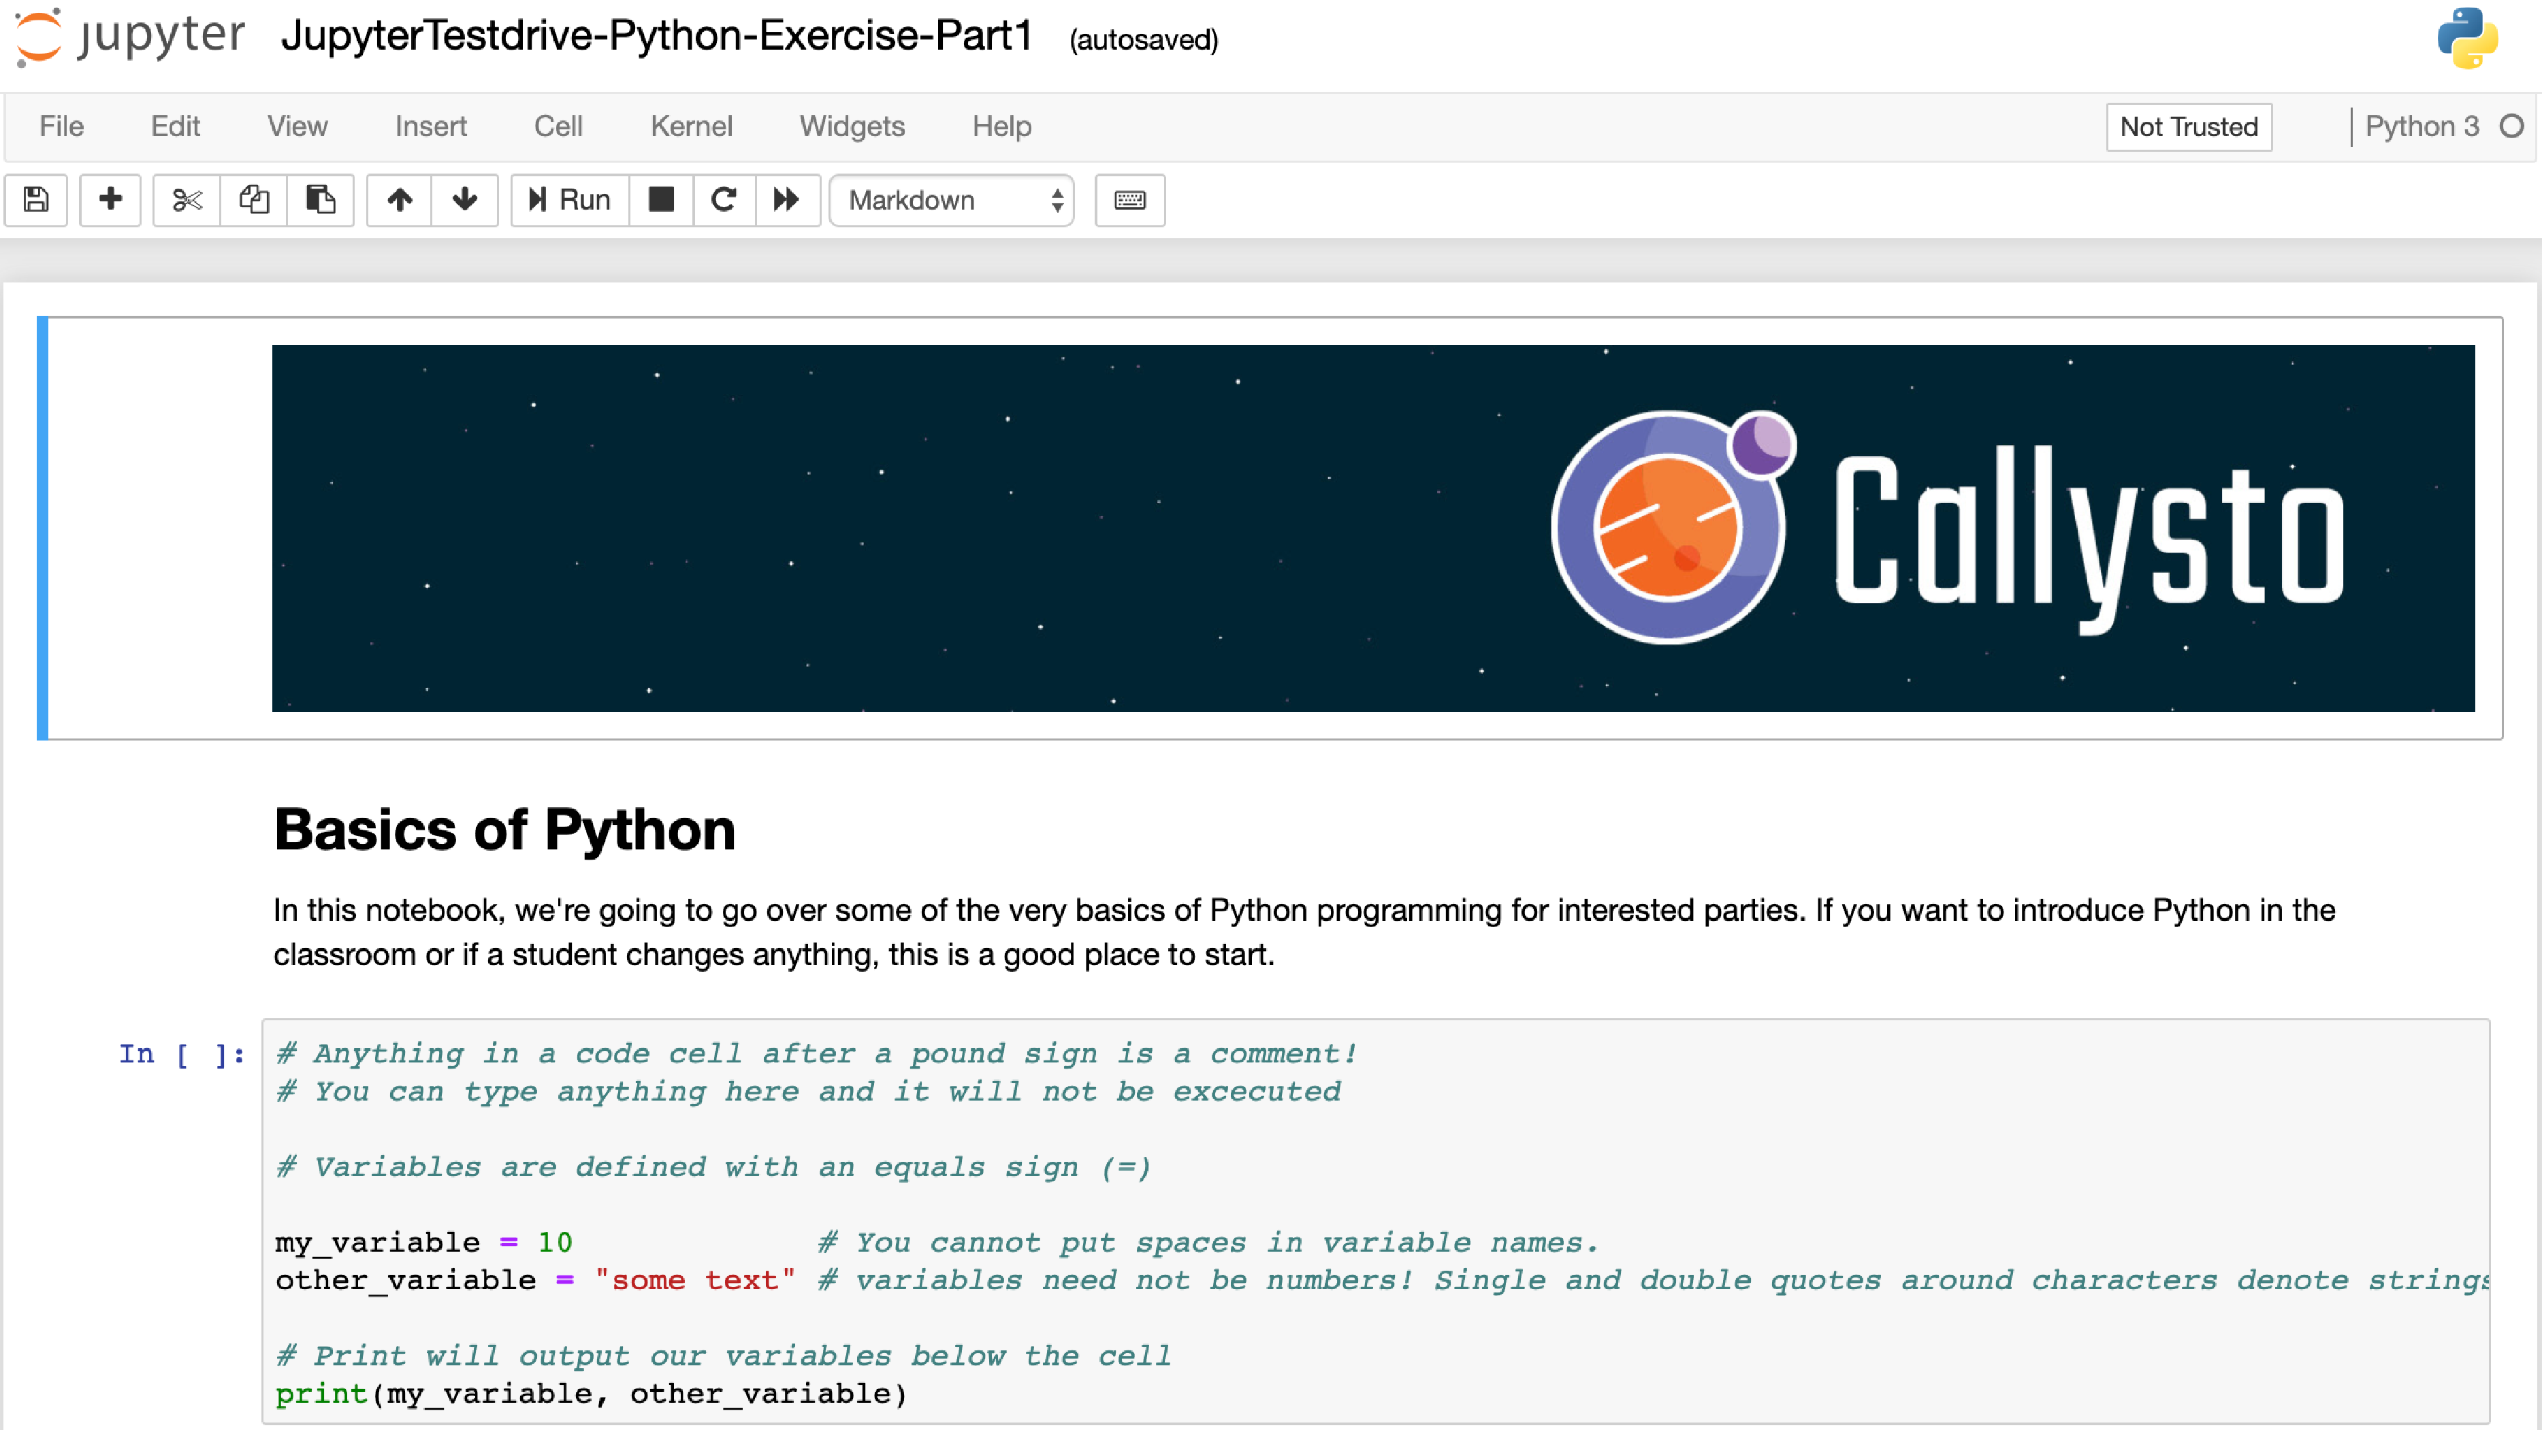Cut the selected cells
This screenshot has height=1430, width=2542.
[187, 200]
